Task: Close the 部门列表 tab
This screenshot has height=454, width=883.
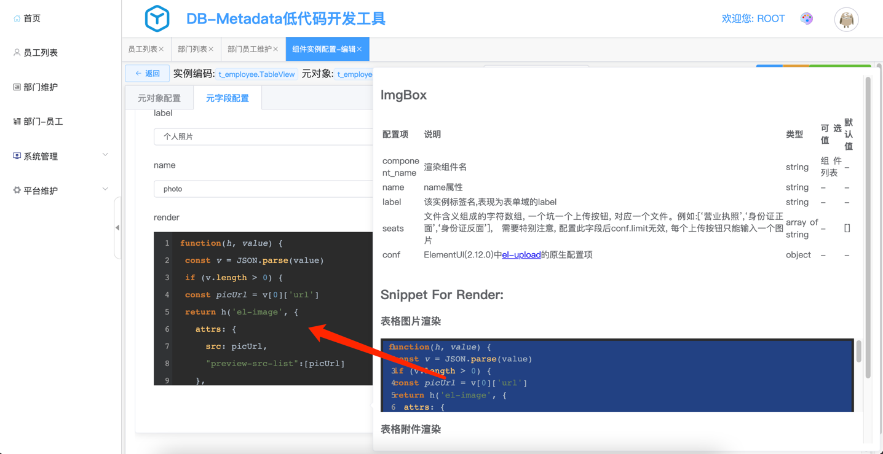Action: point(212,49)
